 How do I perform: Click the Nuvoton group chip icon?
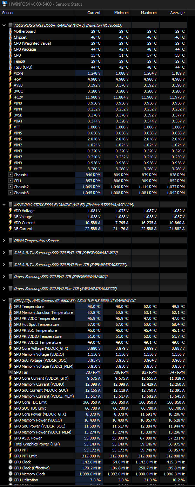coord(10,25)
